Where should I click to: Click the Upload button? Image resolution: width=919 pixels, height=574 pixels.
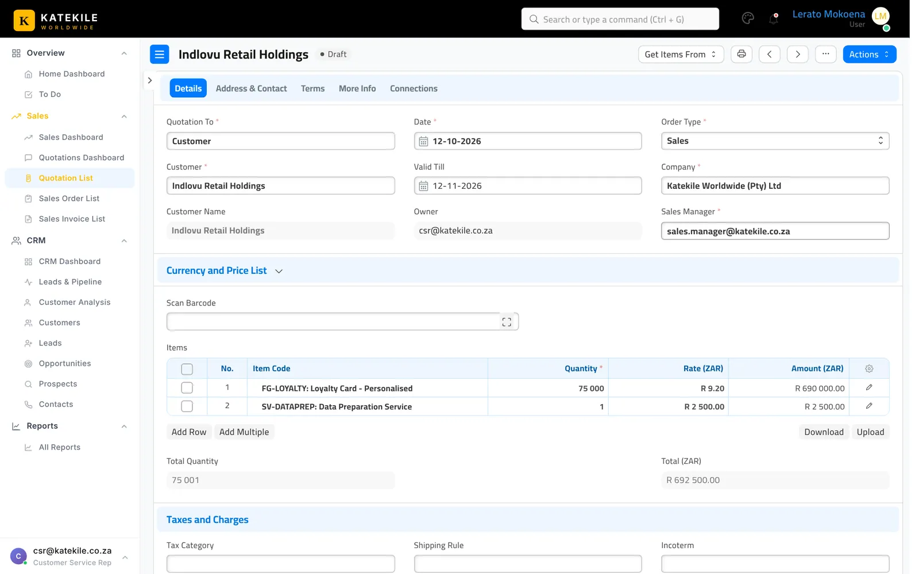click(870, 432)
